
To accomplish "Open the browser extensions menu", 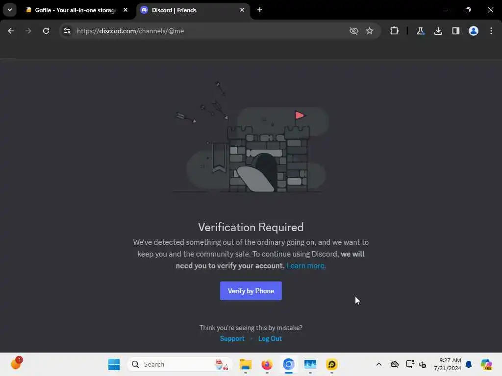I will click(395, 31).
